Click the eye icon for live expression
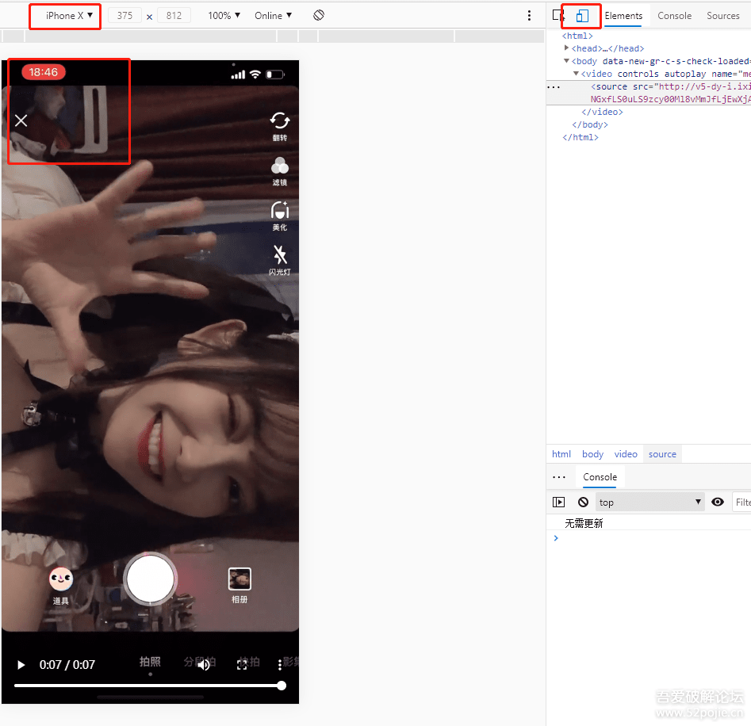 pyautogui.click(x=718, y=502)
